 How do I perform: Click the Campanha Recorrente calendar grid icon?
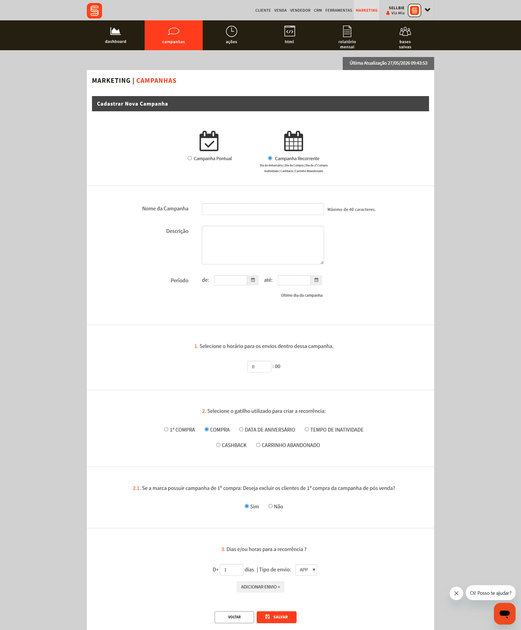(293, 141)
